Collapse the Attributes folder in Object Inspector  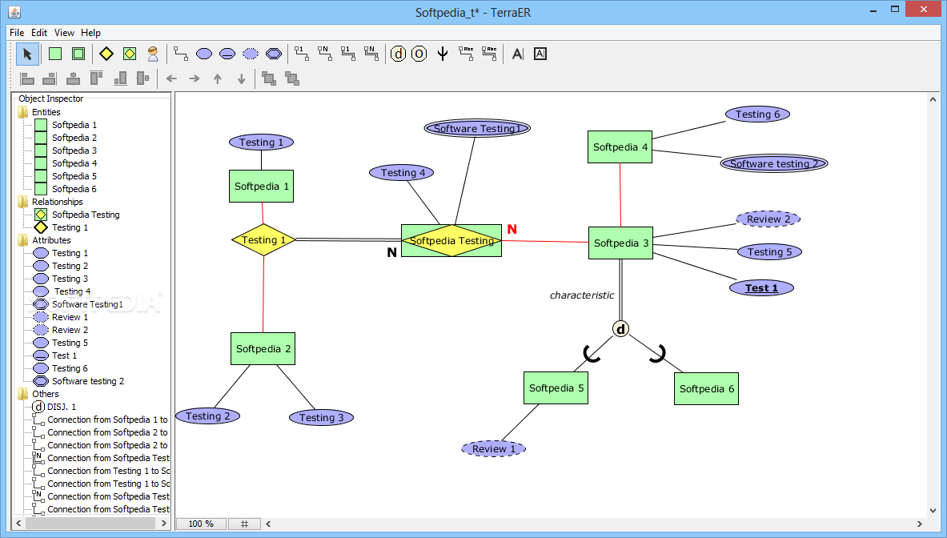pyautogui.click(x=23, y=240)
